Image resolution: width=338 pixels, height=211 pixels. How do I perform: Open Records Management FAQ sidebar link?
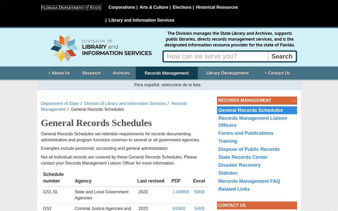click(x=249, y=181)
